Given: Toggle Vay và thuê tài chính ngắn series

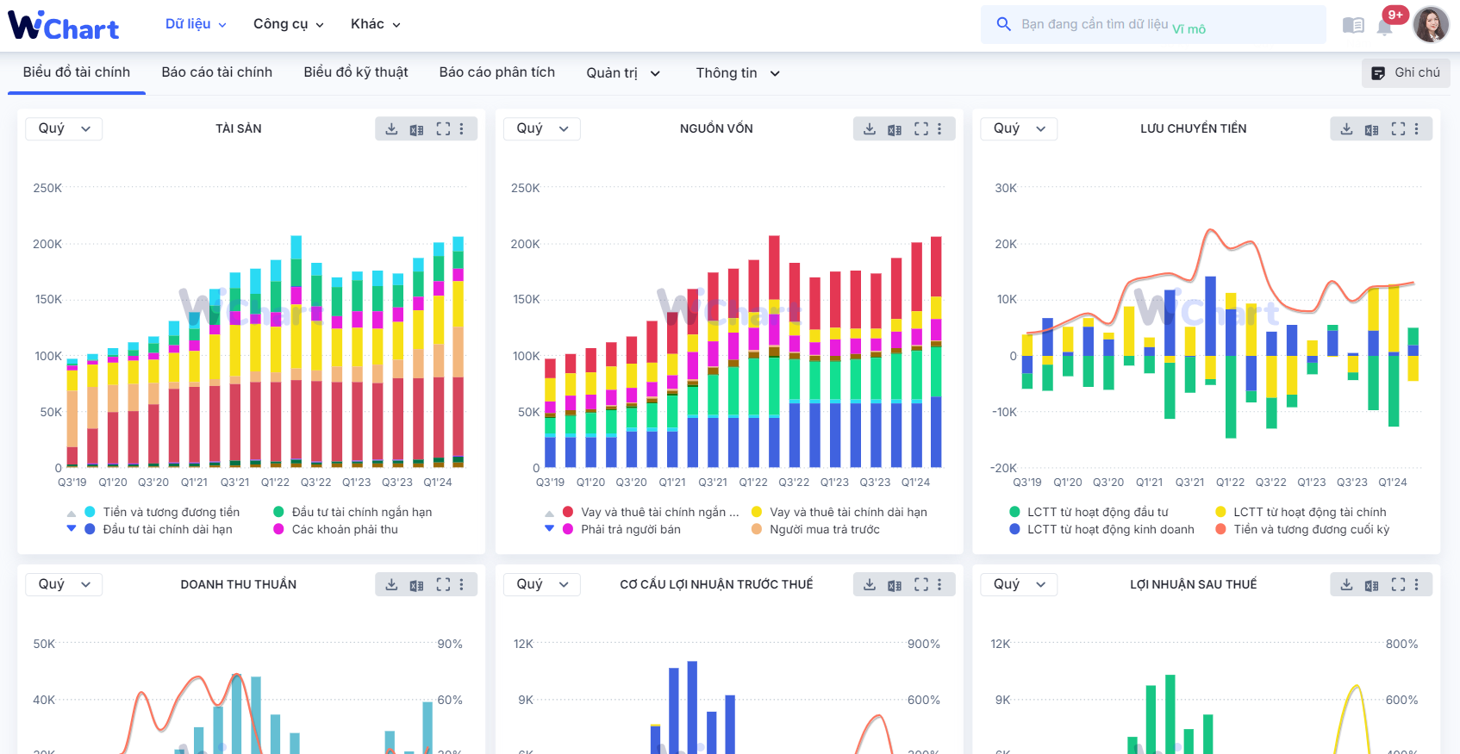Looking at the screenshot, I should [652, 512].
